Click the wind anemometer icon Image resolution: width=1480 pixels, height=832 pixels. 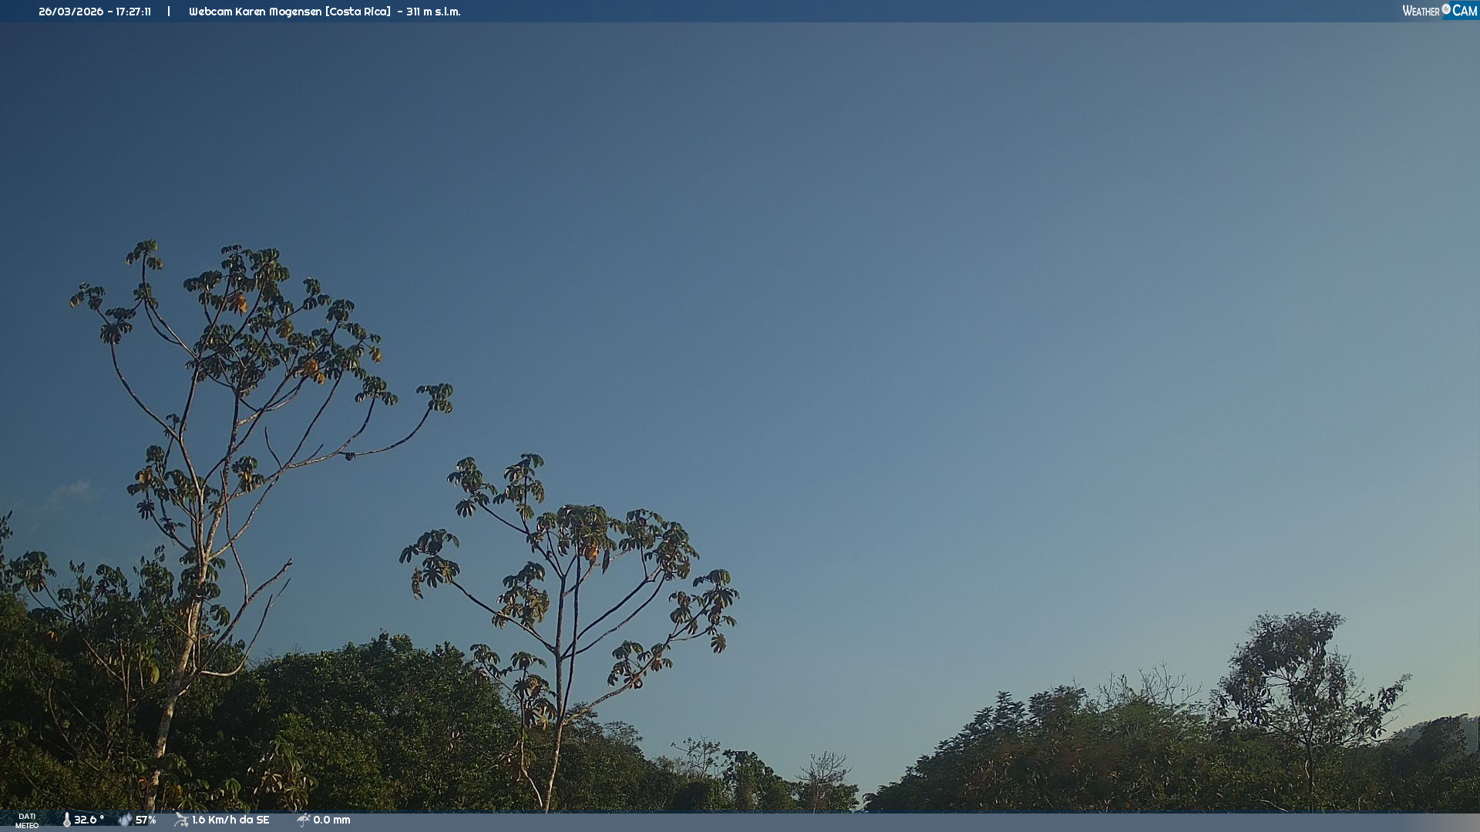pos(181,820)
